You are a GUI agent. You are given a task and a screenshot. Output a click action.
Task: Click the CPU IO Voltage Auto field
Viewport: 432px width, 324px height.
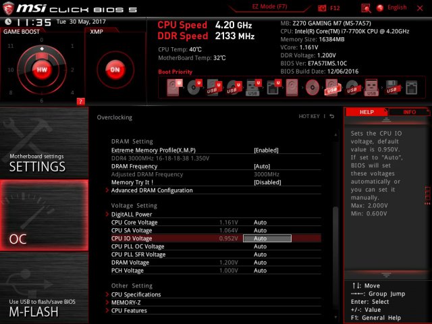click(x=267, y=238)
